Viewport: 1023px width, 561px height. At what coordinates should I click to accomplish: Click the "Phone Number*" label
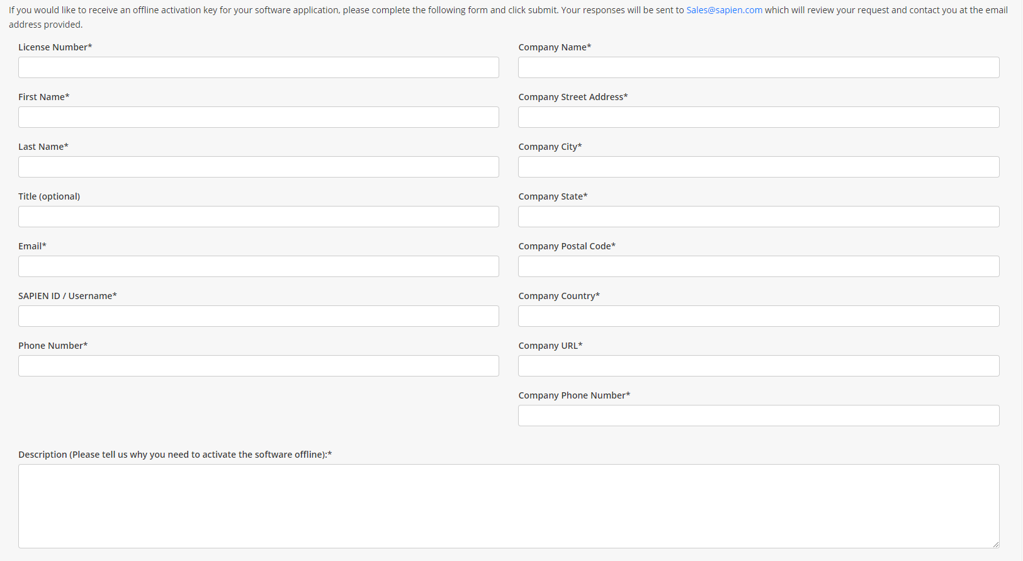pos(53,346)
